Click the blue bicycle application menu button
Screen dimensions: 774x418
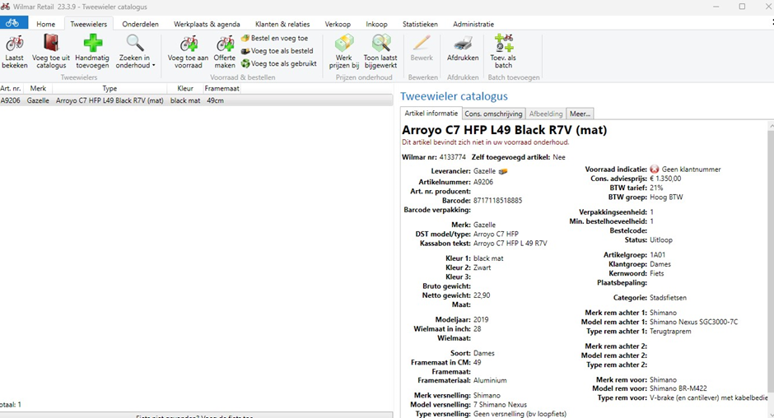coord(12,23)
